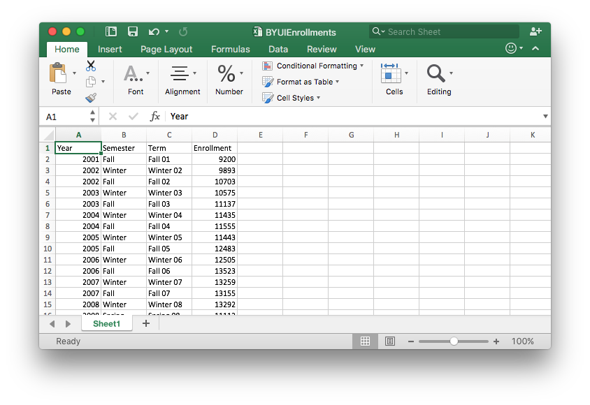Image resolution: width=590 pixels, height=405 pixels.
Task: Click the zoom in plus button
Action: coord(496,341)
